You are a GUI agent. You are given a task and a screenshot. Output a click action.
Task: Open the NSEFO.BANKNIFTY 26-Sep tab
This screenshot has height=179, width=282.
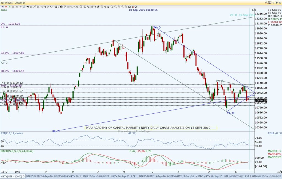pos(68,177)
